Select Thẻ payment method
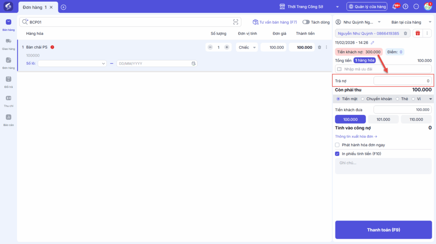The height and width of the screenshot is (244, 436). pos(397,99)
